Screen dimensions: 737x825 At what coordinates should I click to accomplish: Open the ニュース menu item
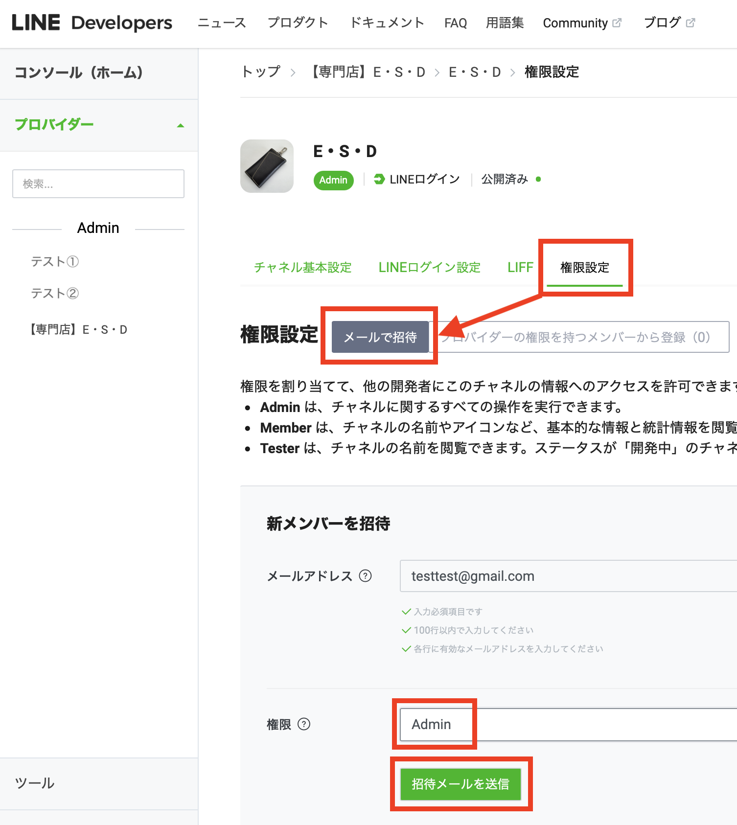[x=222, y=23]
